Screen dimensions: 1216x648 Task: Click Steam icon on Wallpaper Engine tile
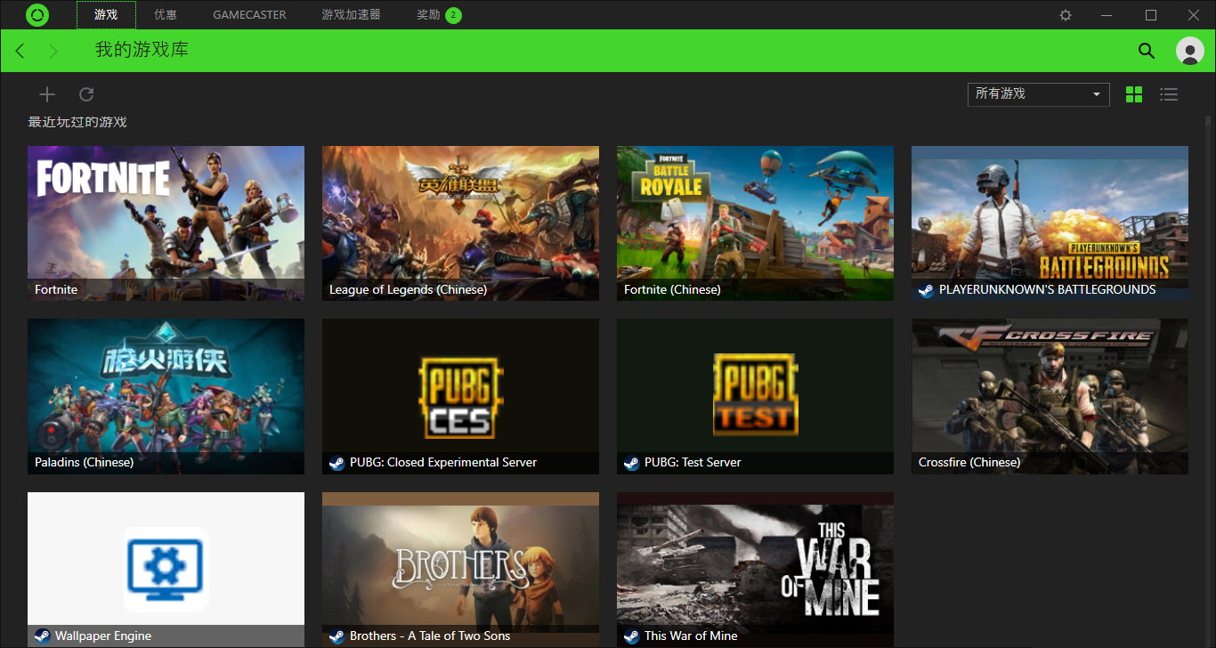coord(42,636)
